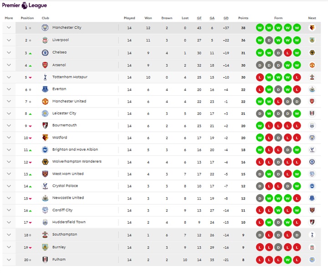This screenshot has width=328, height=273.
Task: Click Manchester City's next opponent badge
Action: [312, 28]
